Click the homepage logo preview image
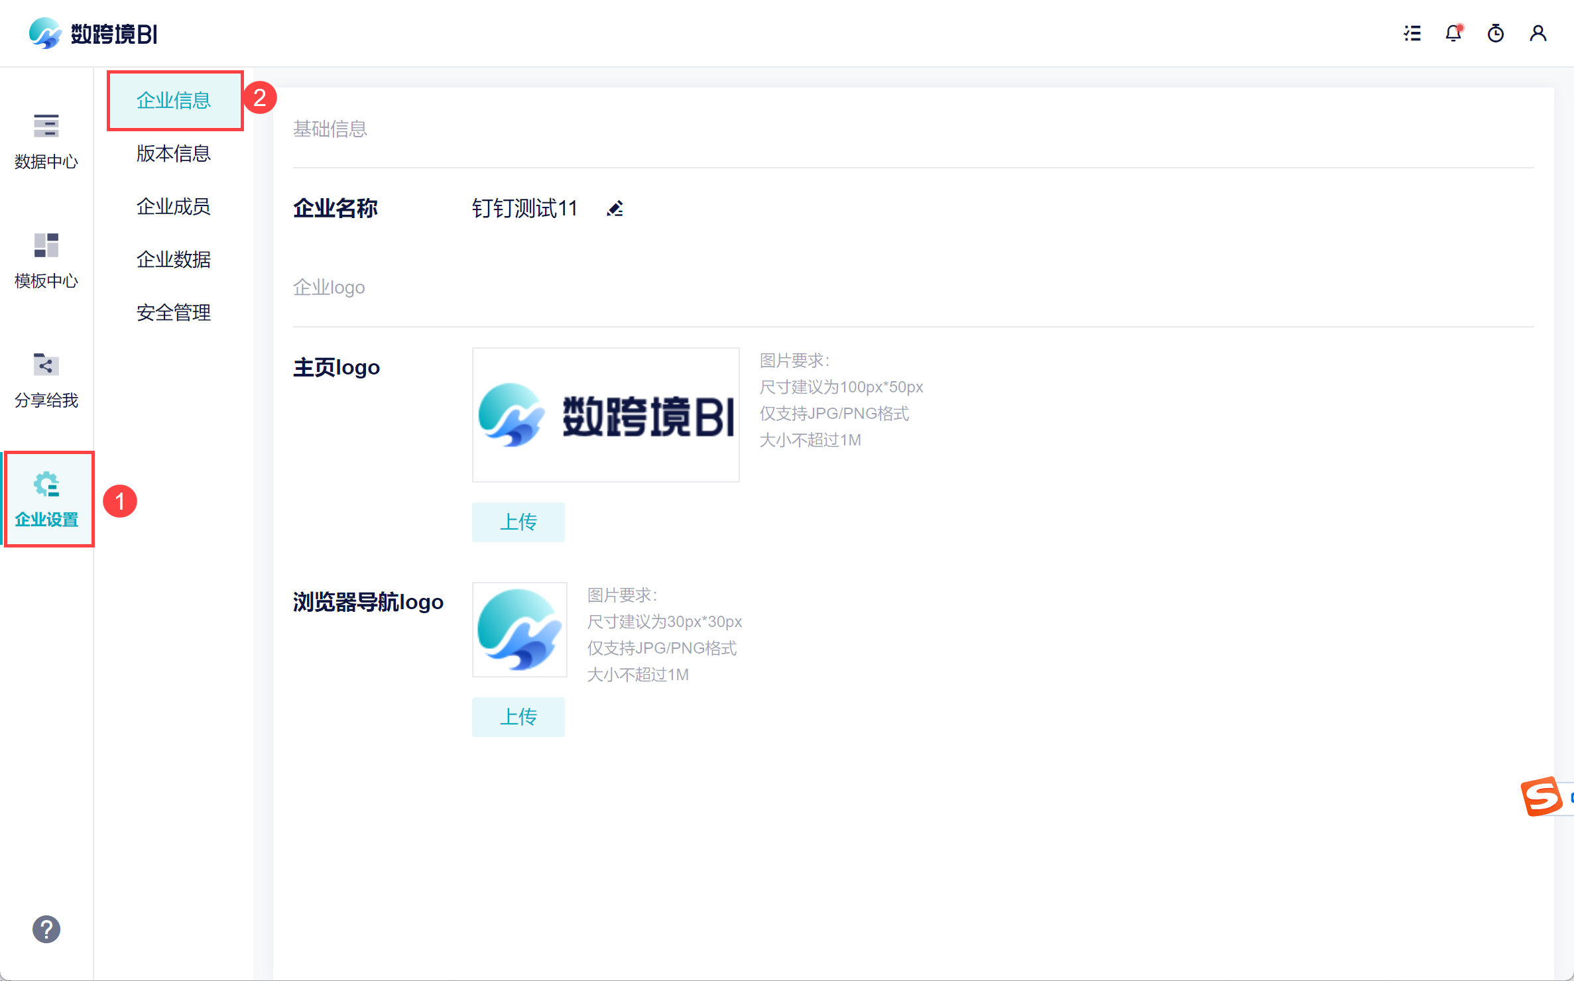The image size is (1574, 981). (x=605, y=415)
